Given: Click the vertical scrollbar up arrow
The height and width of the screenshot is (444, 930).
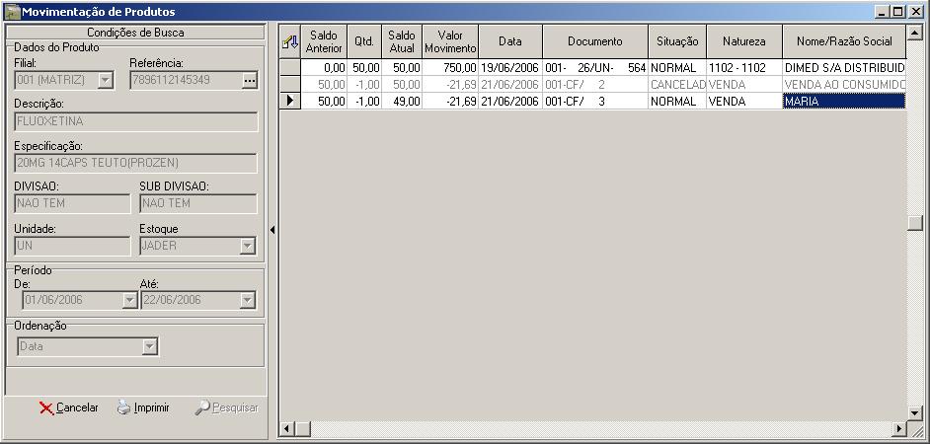Looking at the screenshot, I should tap(915, 33).
